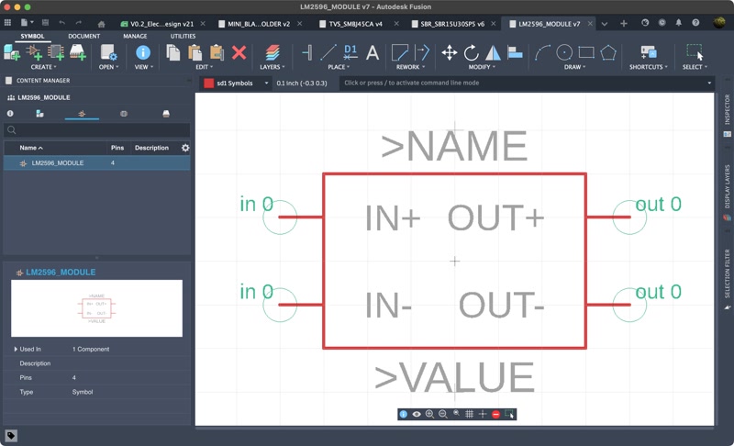
Task: Show the open documents list chevron
Action: tap(605, 24)
